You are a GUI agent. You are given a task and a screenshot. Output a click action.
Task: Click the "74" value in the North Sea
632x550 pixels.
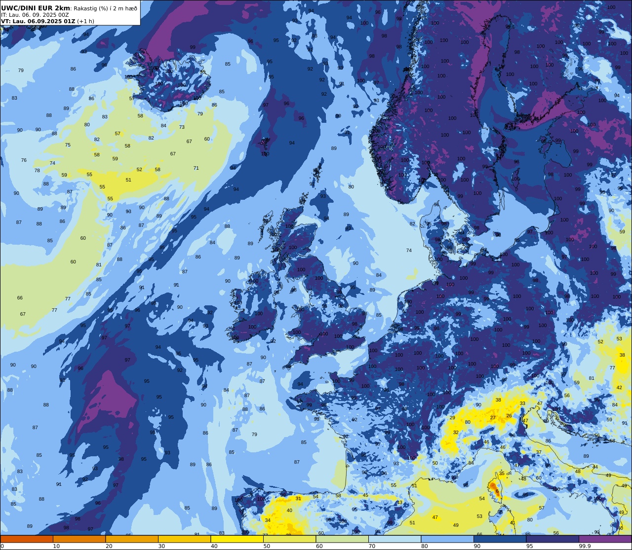tap(409, 251)
